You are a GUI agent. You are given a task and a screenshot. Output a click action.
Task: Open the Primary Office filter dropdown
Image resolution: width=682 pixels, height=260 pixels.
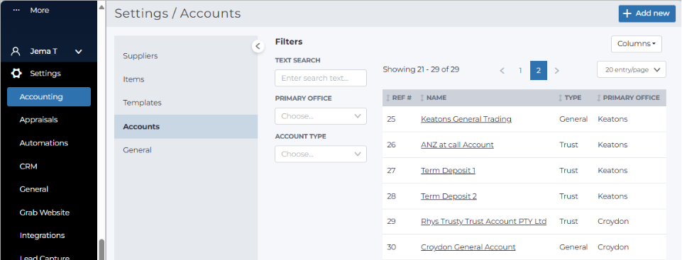point(321,116)
